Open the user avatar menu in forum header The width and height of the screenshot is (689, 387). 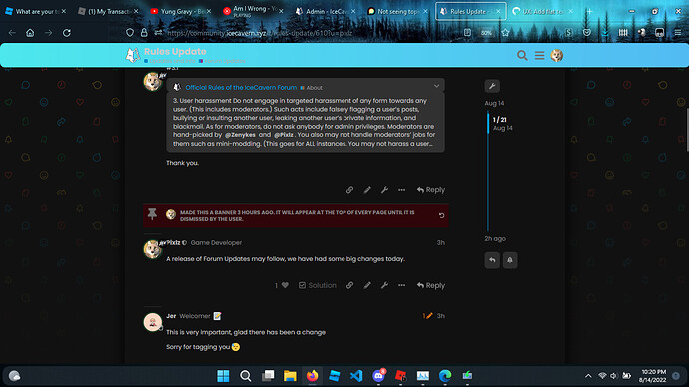point(557,55)
